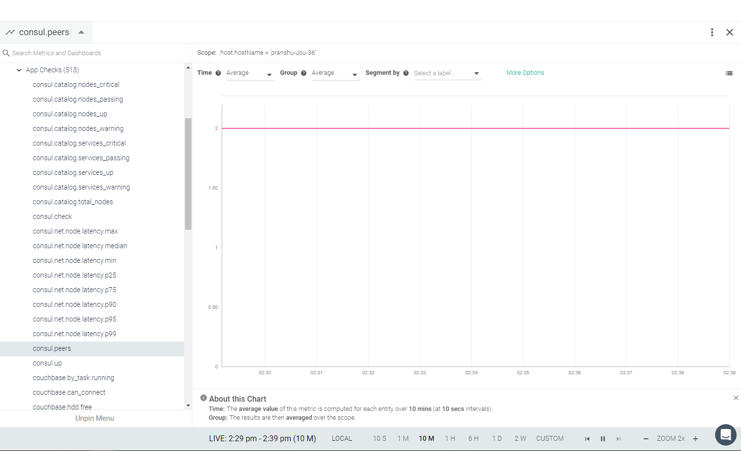
Task: Toggle the chart legend list icon
Action: point(729,73)
